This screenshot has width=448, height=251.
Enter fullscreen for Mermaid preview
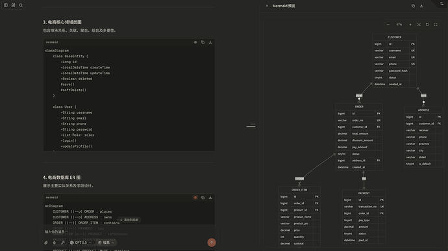tap(436, 25)
